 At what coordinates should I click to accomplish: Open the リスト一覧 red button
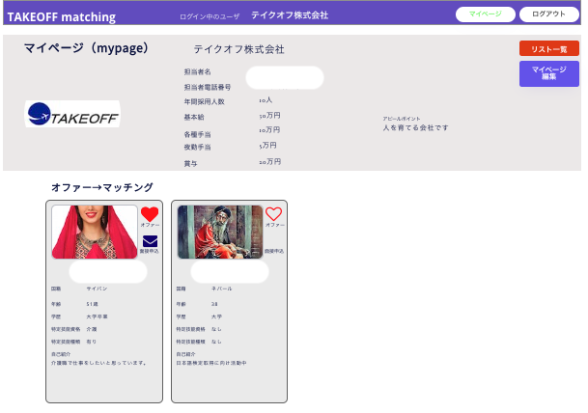tap(548, 48)
